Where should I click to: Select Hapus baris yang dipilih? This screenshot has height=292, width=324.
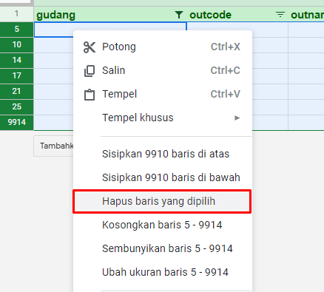[162, 201]
